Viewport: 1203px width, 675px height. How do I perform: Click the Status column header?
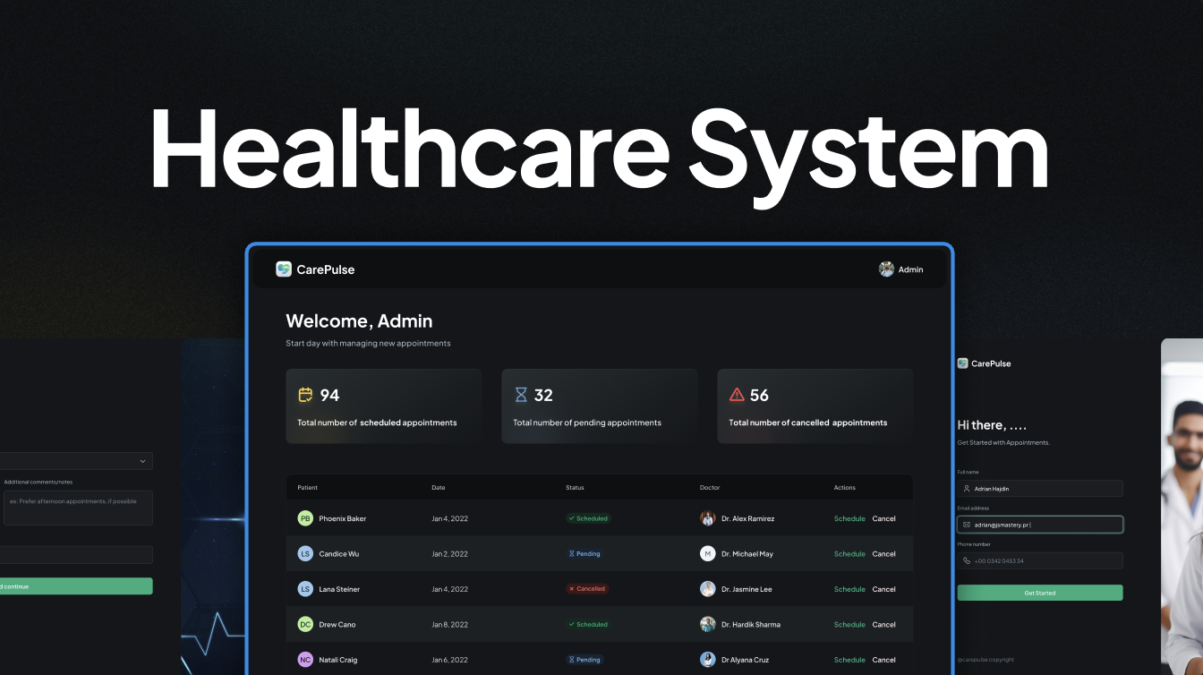pyautogui.click(x=575, y=488)
